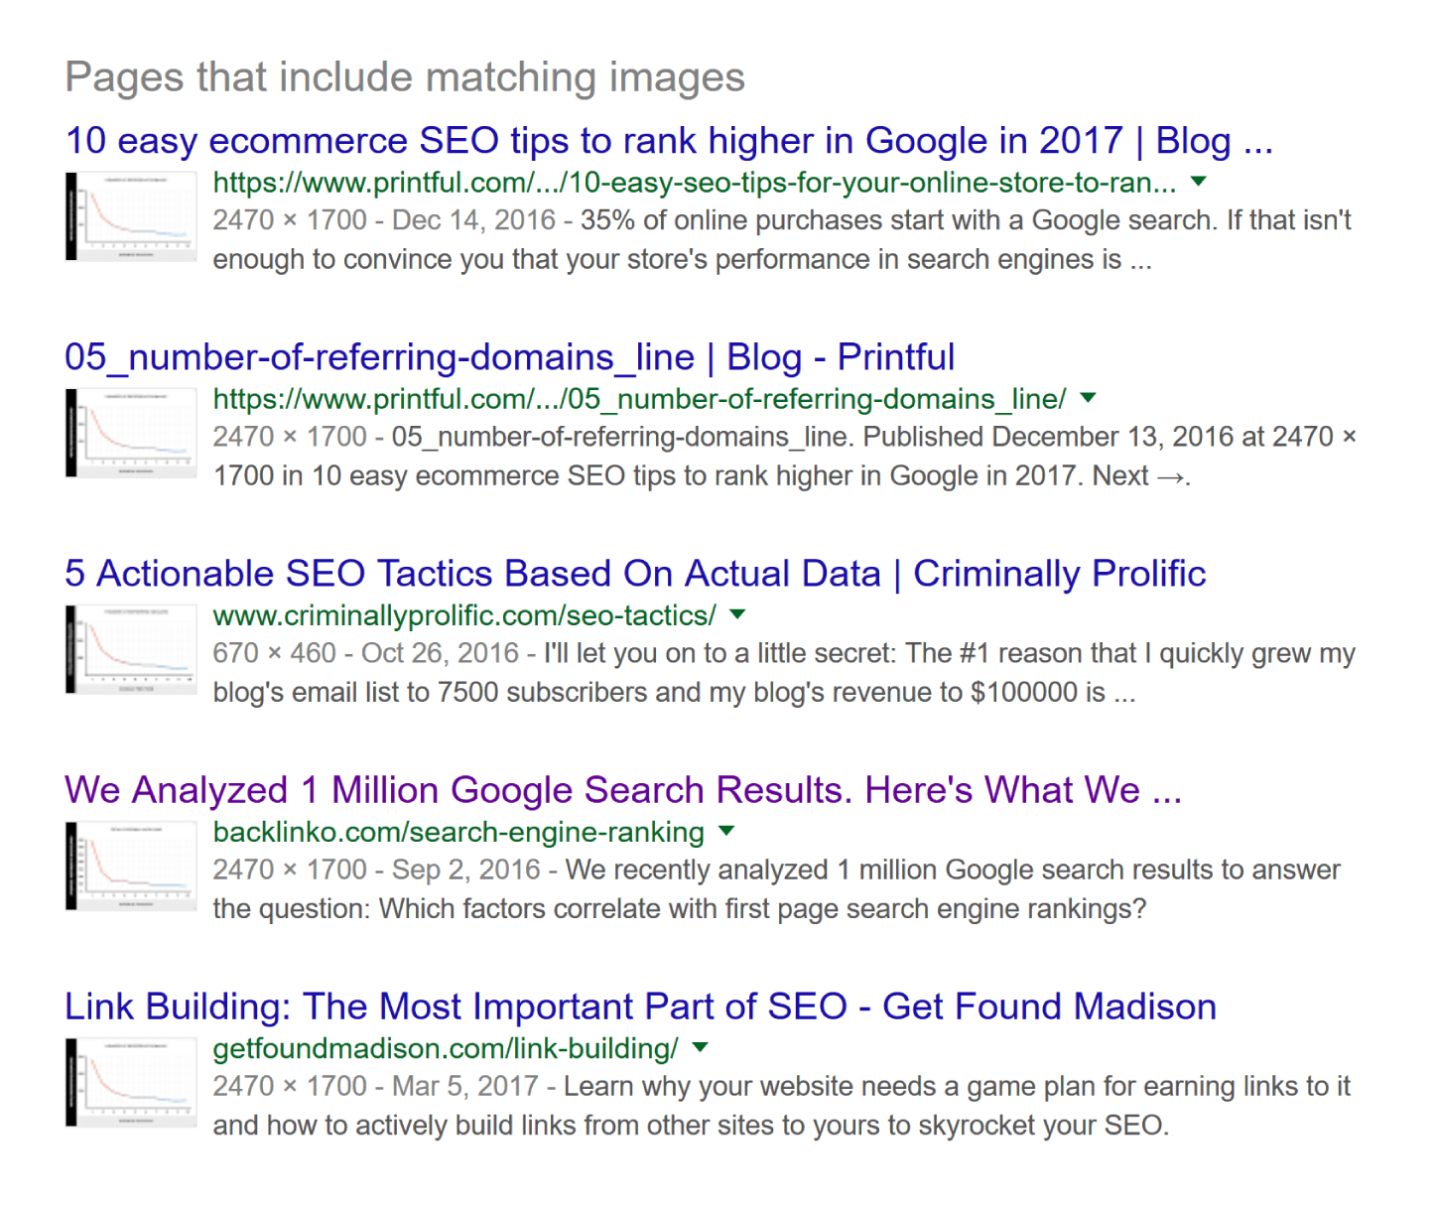Expand dropdown arrow beside backlinko.com URL
Image resolution: width=1437 pixels, height=1205 pixels.
(726, 831)
